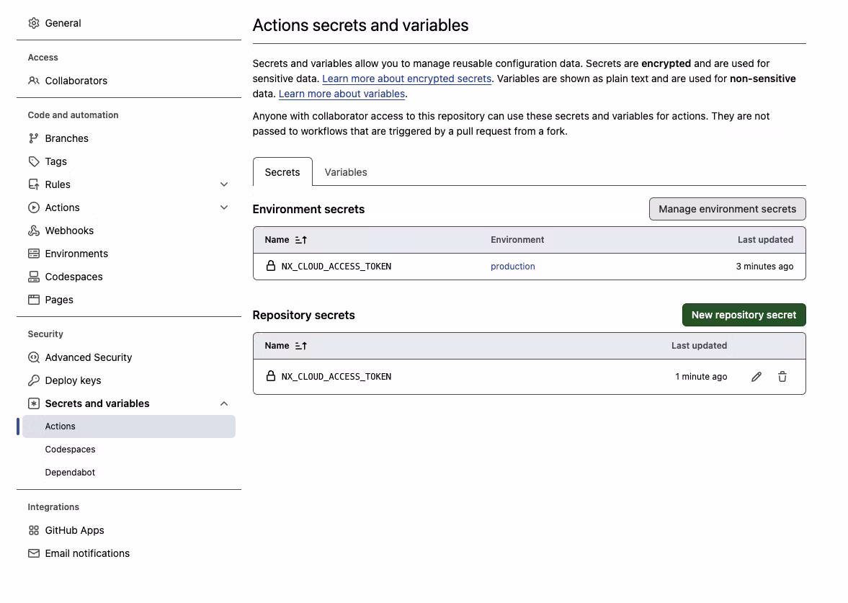The width and height of the screenshot is (848, 603).
Task: Open the Environments settings page
Action: pyautogui.click(x=76, y=253)
